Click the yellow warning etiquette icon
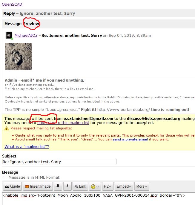This screenshot has height=205, width=195. coord(7,128)
